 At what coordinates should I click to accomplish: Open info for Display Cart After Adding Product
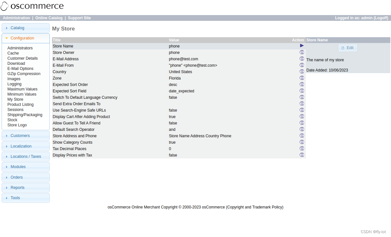click(x=302, y=116)
